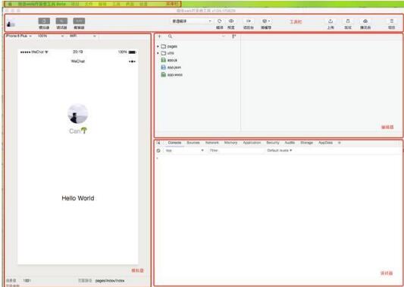The height and width of the screenshot is (287, 404).
Task: Click the preview eye icon
Action: [231, 21]
